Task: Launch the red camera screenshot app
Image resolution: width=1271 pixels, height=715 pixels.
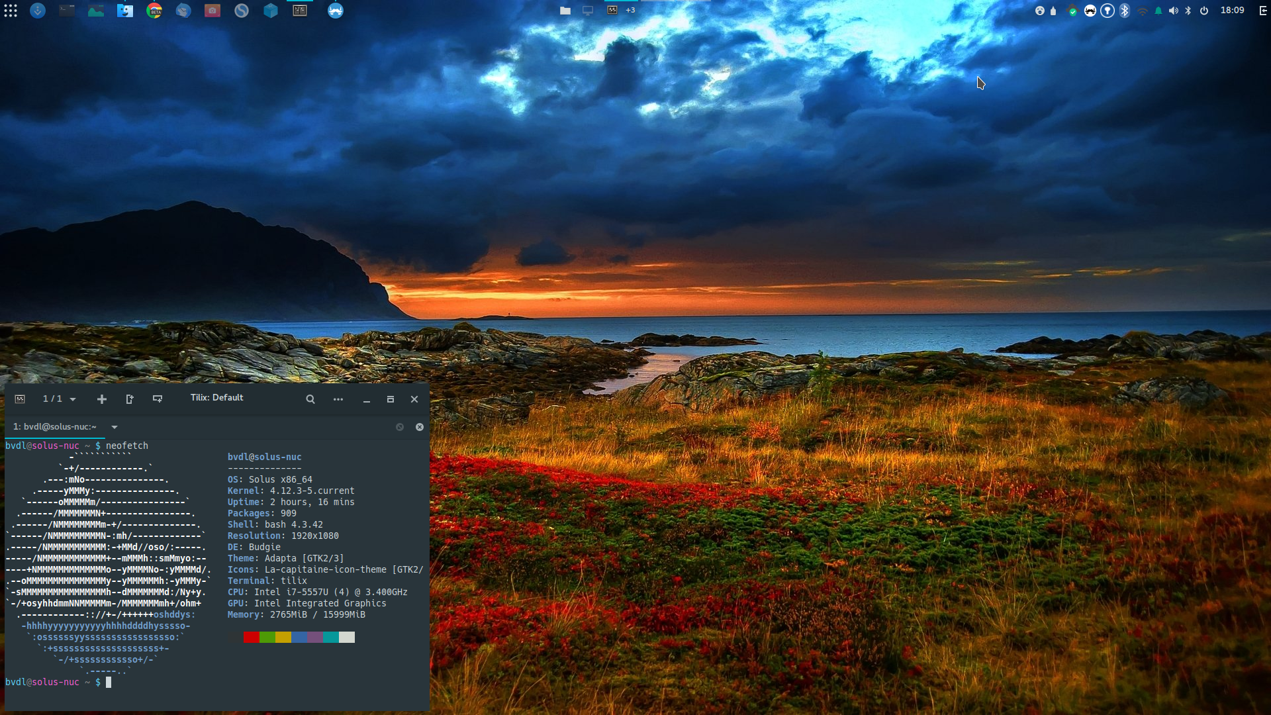Action: [x=212, y=11]
